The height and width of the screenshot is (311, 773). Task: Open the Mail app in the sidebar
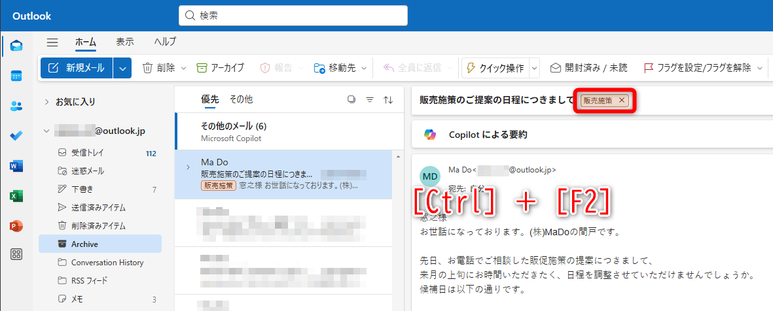16,46
